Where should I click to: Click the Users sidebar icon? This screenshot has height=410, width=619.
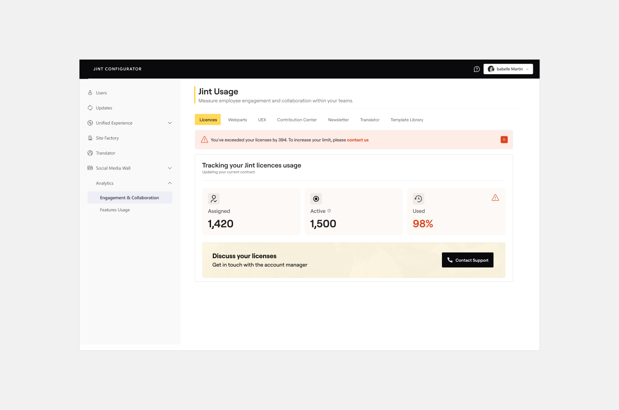coord(90,93)
